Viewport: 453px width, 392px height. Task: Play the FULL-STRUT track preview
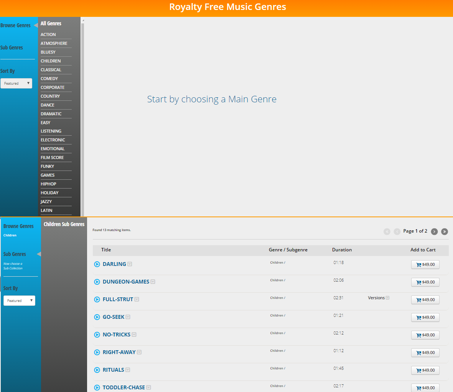point(97,299)
